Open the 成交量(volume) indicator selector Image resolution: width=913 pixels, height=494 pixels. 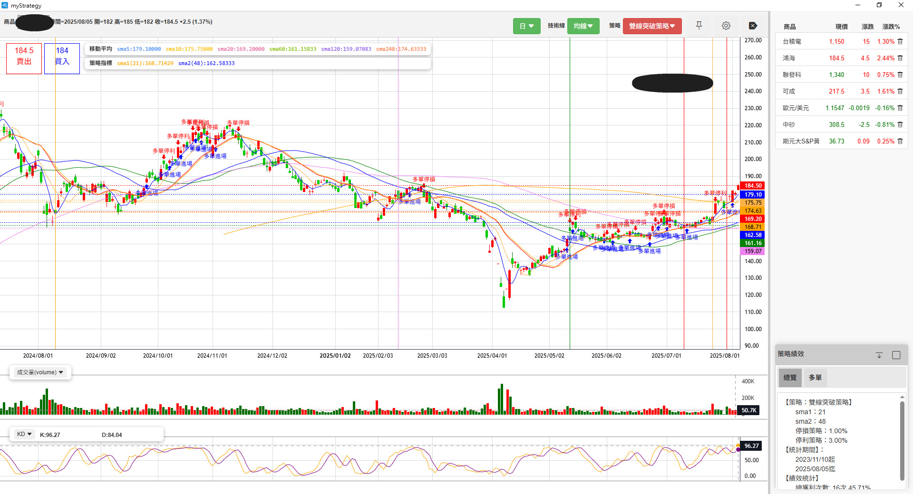tap(40, 372)
